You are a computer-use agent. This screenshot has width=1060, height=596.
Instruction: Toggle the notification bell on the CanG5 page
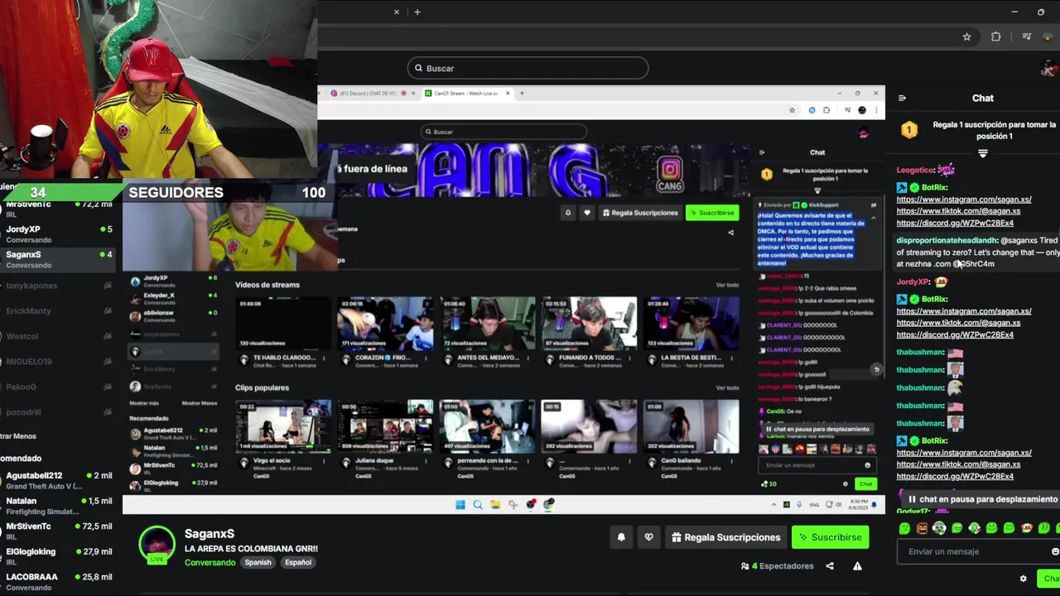pos(568,213)
